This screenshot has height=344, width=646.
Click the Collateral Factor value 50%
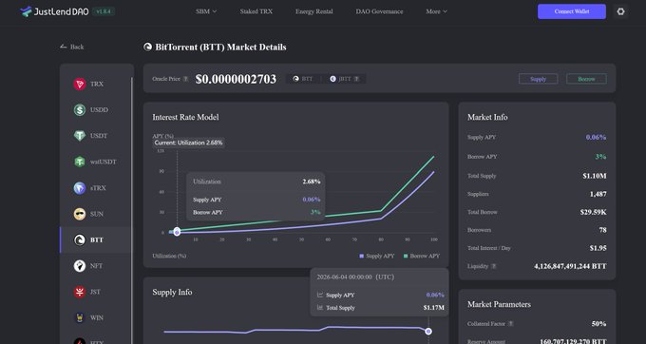click(x=599, y=324)
